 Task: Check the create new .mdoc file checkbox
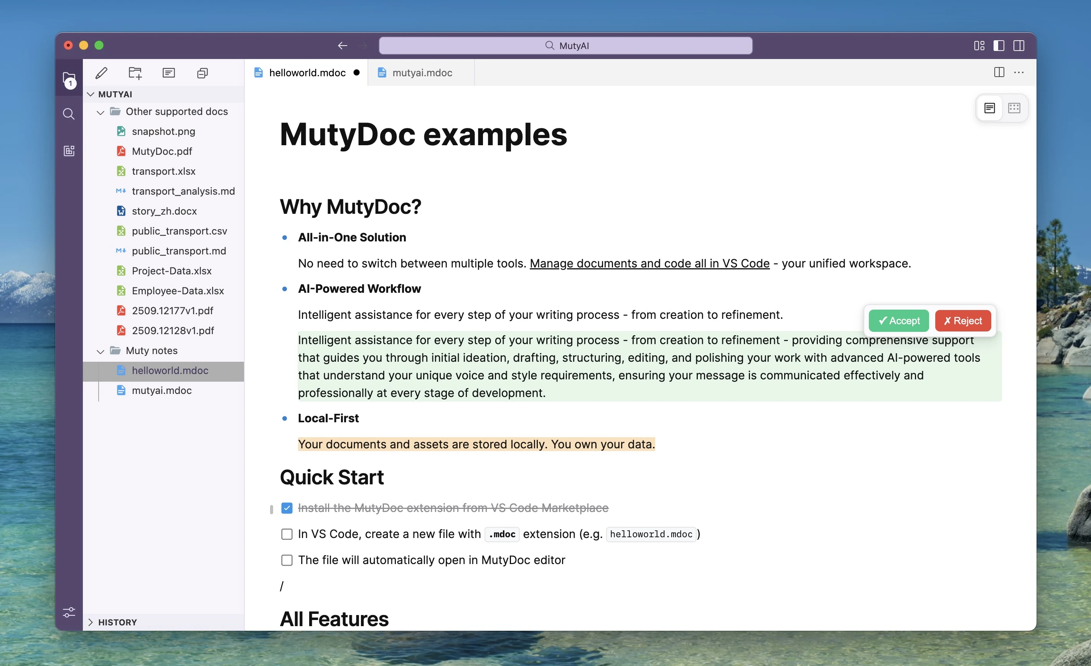click(x=287, y=534)
